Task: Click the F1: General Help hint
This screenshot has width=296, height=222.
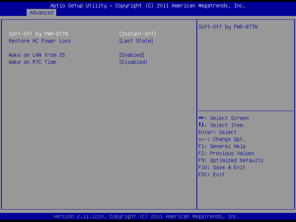Action: click(222, 146)
